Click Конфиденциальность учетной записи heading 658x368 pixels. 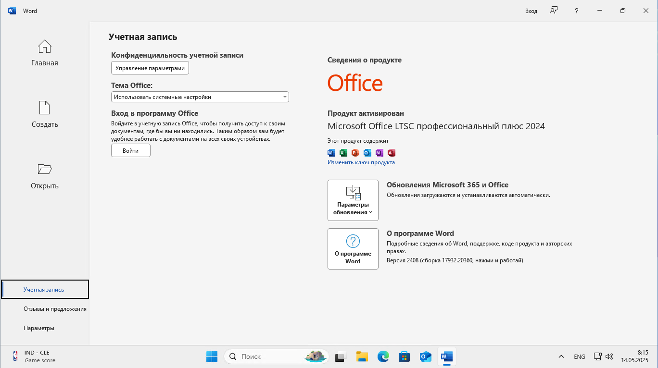point(177,55)
